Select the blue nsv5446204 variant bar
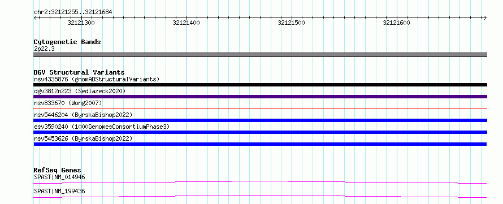The image size is (503, 204). (261, 120)
